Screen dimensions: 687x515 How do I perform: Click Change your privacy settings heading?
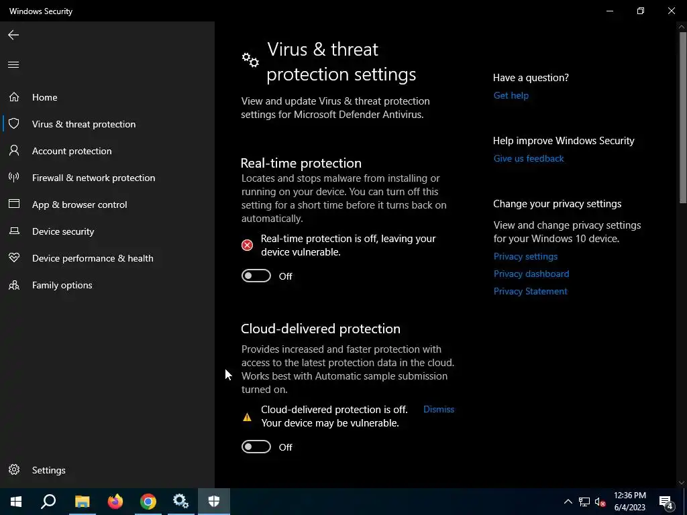[557, 204]
